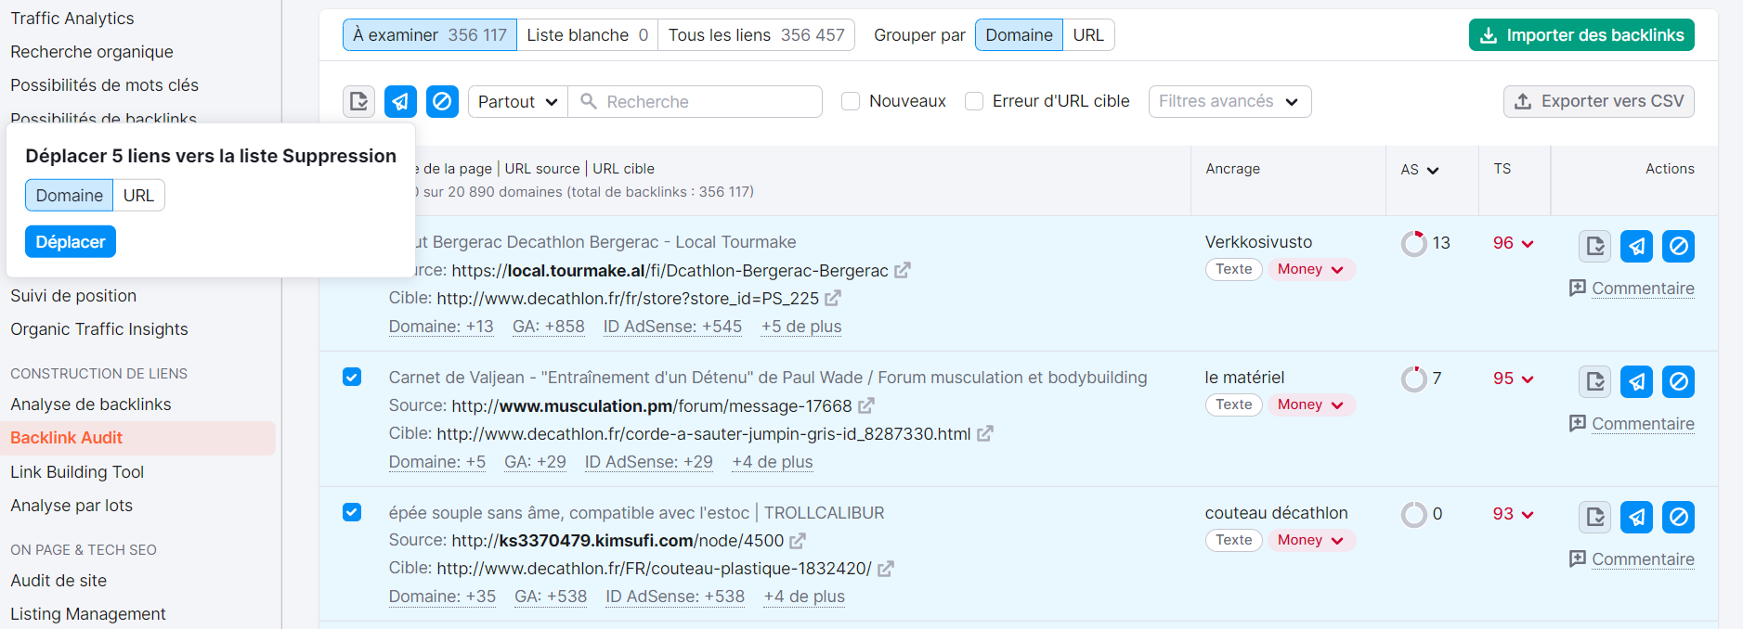Screen dimensions: 1743x629
Task: Click 'GA: +29' link
Action: click(535, 462)
